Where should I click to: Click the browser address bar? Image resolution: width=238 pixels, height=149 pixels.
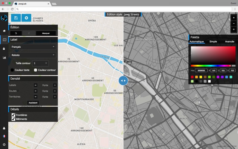[x=123, y=9]
